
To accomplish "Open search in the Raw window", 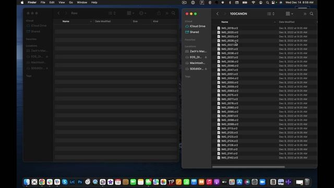I will click(x=173, y=13).
